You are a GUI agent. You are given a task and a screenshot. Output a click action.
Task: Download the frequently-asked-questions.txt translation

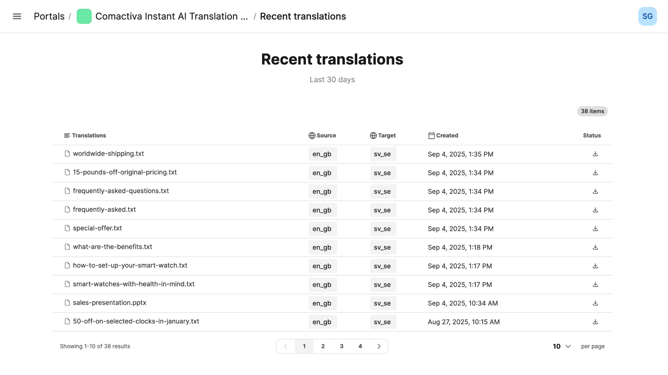595,191
